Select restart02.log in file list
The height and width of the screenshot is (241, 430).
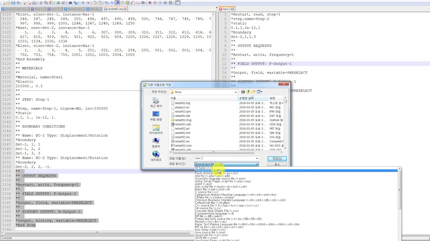(182, 103)
